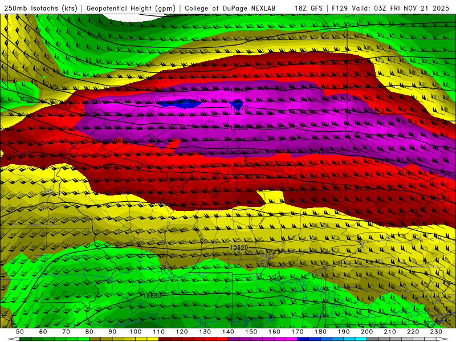Click the color bar label 120

(x=182, y=332)
